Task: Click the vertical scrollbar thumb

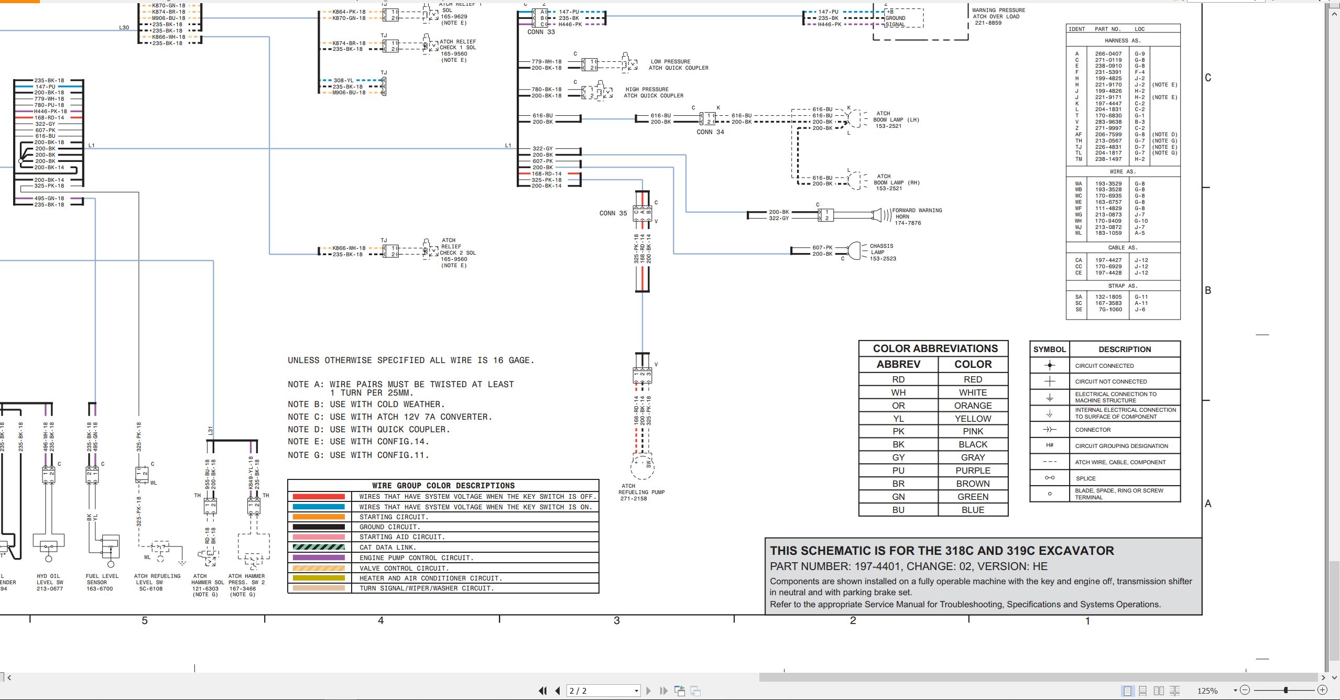Action: tap(1334, 611)
